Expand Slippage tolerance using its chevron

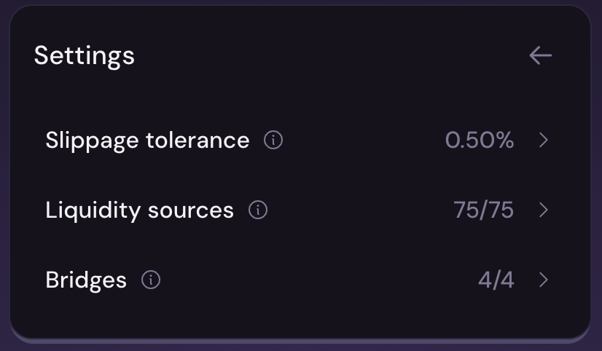coord(543,140)
